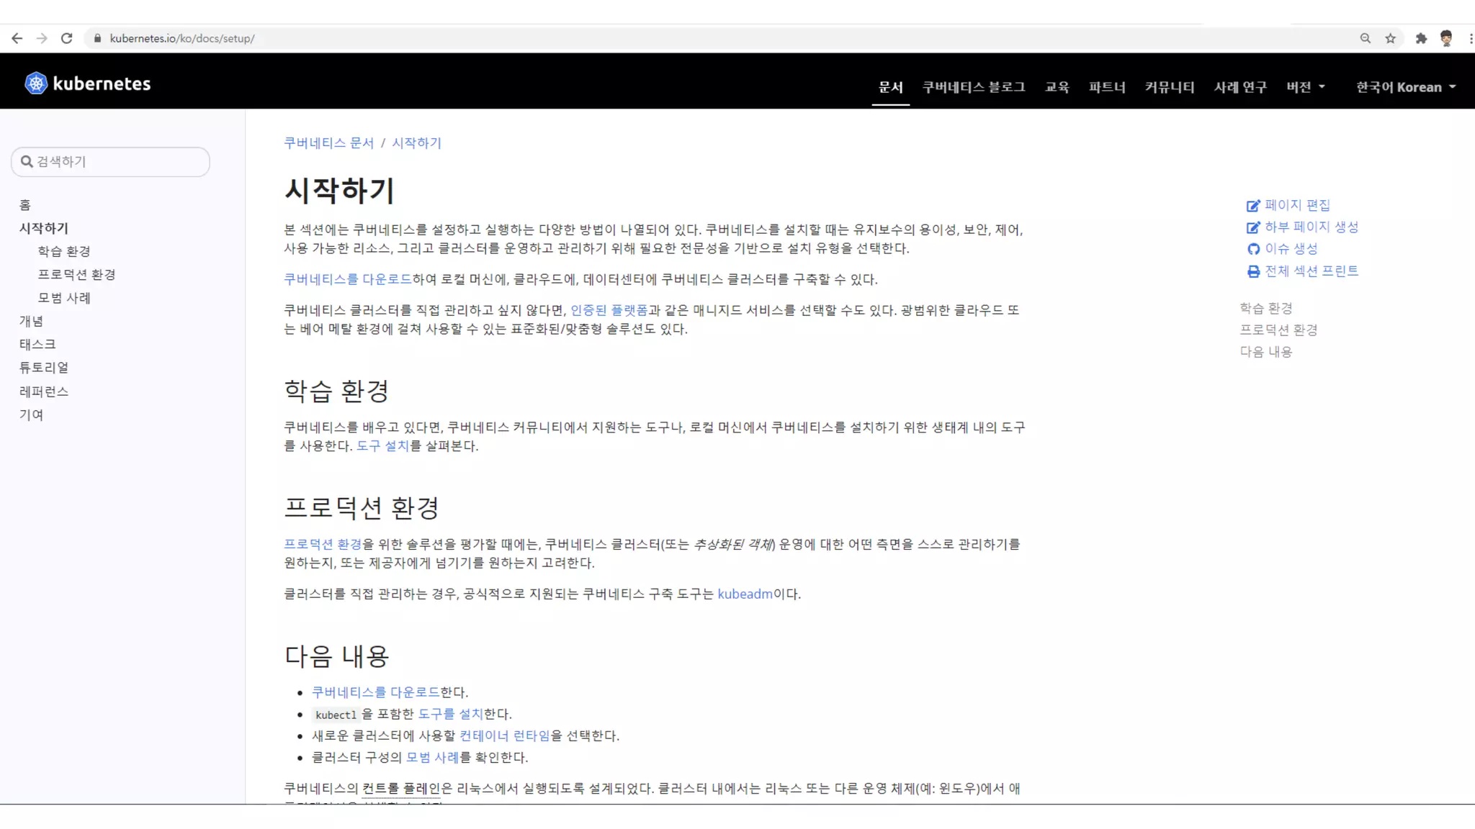This screenshot has height=829, width=1475.
Task: Bookmark this page with the star icon
Action: click(x=1390, y=38)
